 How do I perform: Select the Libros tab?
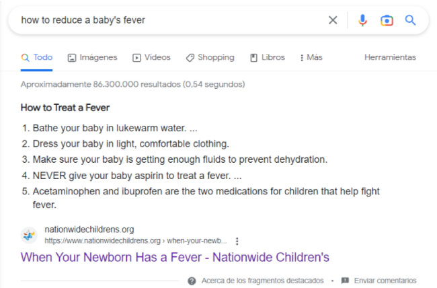point(268,57)
